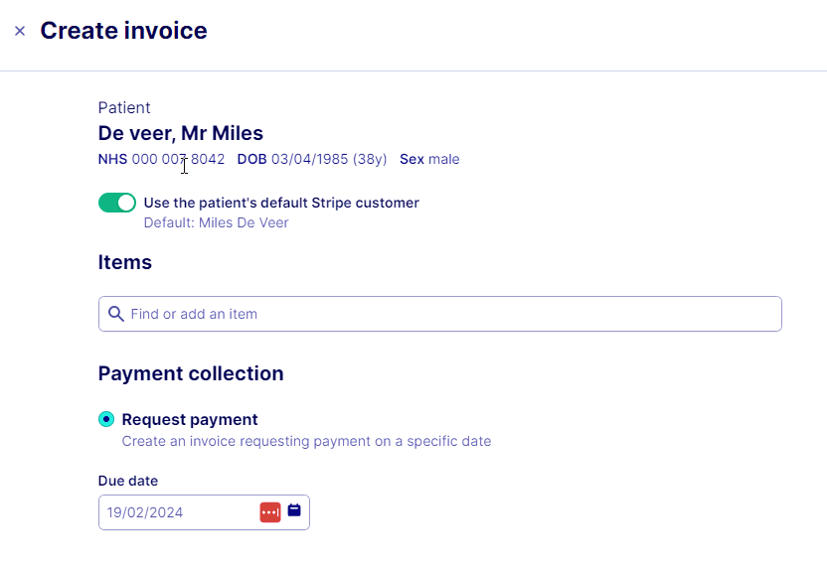Open the due date calendar picker
This screenshot has width=827, height=568.
294,510
